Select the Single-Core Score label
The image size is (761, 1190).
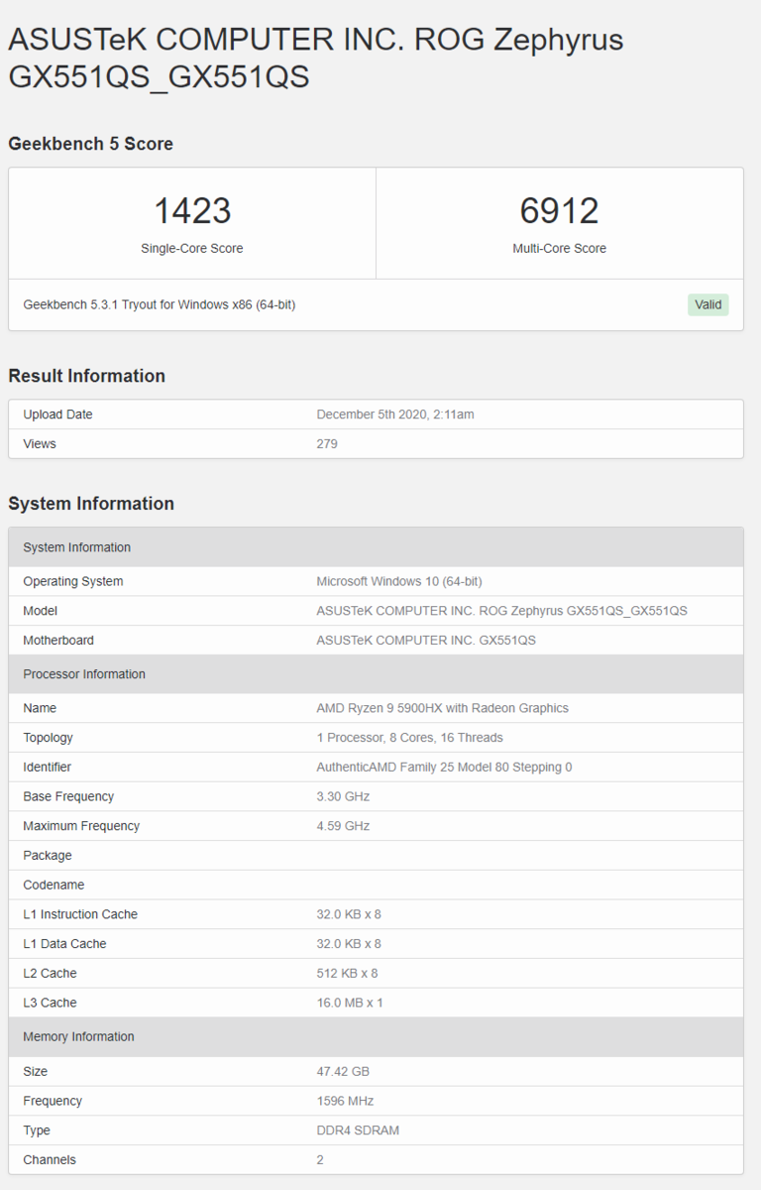(x=192, y=249)
